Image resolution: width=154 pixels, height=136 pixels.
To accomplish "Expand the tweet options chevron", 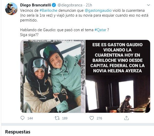I will tap(148, 5).
